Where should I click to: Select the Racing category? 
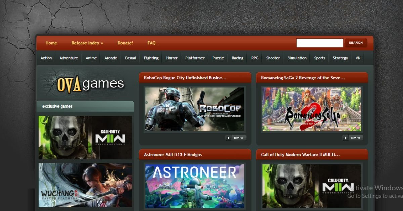[238, 58]
